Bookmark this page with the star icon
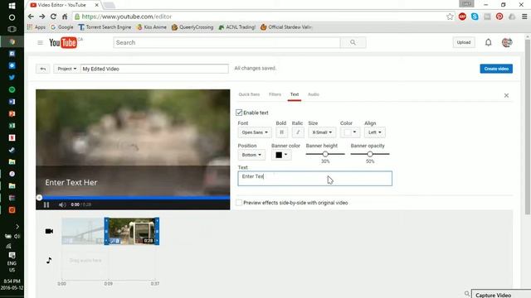 (450, 17)
